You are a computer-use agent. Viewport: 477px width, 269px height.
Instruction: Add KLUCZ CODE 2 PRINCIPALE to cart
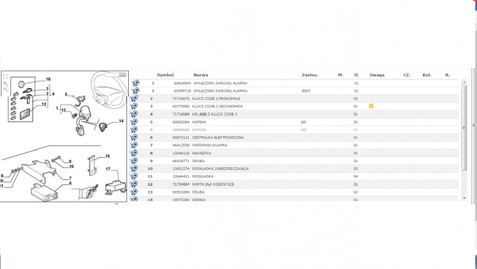point(134,99)
